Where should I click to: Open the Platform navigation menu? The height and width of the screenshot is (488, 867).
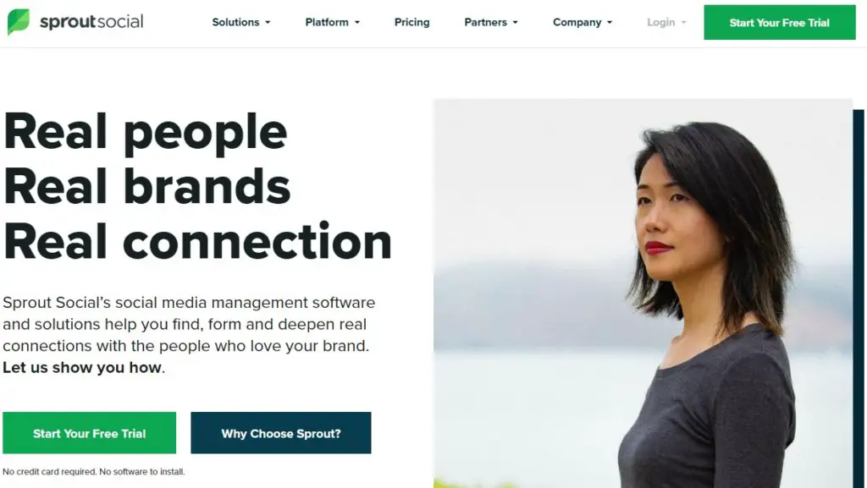coord(327,22)
